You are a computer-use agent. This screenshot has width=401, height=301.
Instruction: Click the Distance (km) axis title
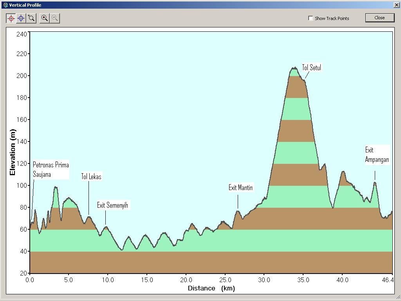211,288
